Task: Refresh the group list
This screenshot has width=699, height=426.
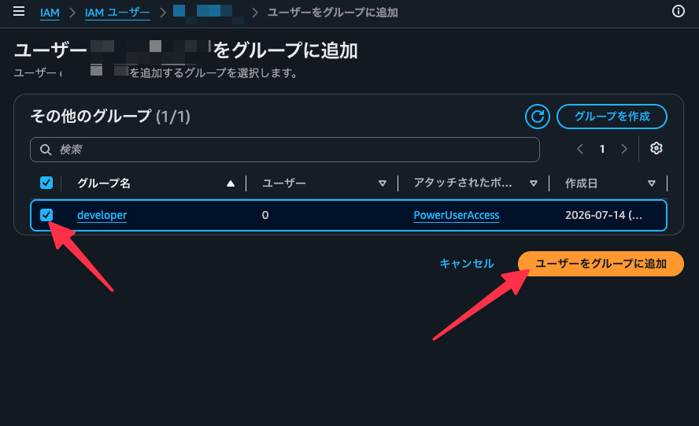Action: point(537,117)
